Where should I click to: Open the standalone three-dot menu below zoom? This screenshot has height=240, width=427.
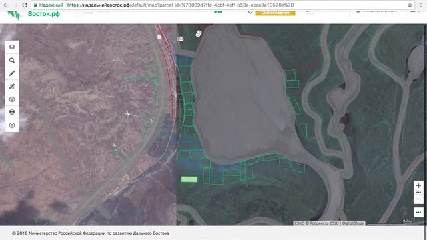click(418, 212)
